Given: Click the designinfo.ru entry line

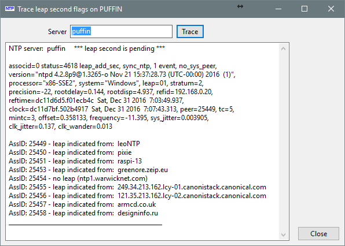Looking at the screenshot, I should click(83, 213).
